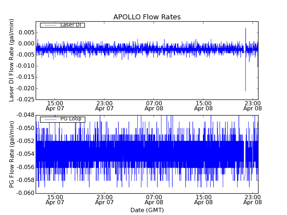
Task: Click the 15:00 Apr 08 tick under lower plot
Action: coord(203,200)
